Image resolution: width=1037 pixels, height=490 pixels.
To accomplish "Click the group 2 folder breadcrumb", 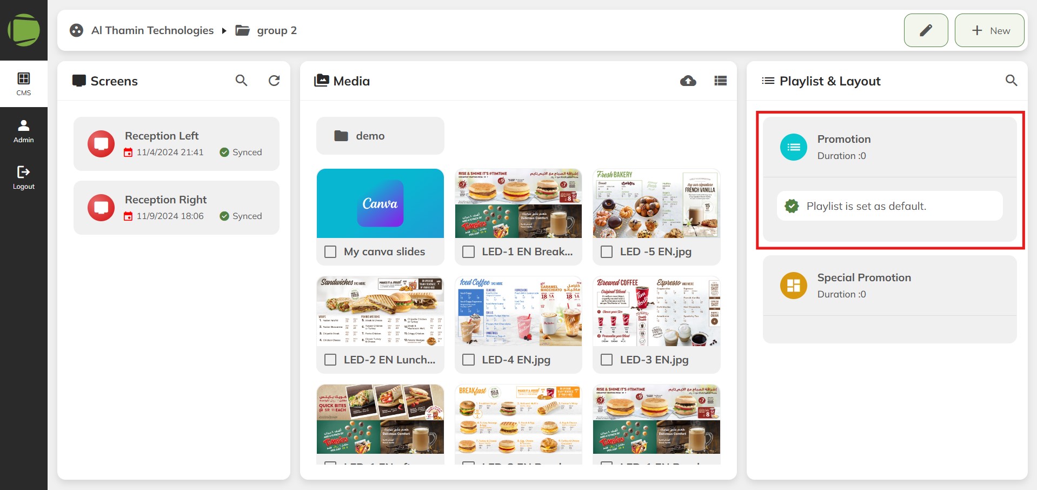I will pos(266,30).
